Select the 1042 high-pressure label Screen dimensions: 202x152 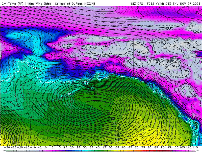click(178, 77)
